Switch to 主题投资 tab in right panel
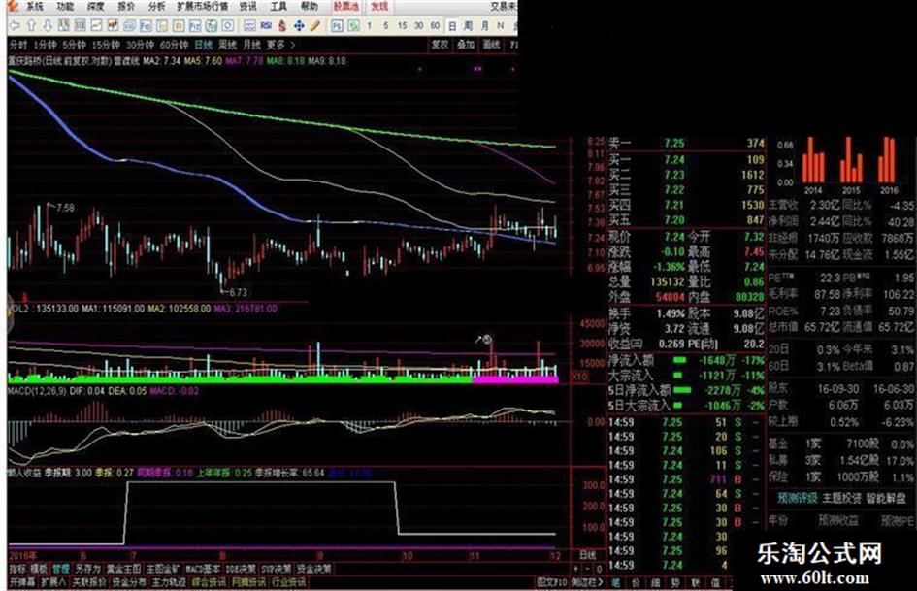This screenshot has width=917, height=591. pos(841,499)
